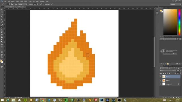Screen dimensions: 182x102
Task: Toggle lock all padlock icon
Action: click(169, 73)
